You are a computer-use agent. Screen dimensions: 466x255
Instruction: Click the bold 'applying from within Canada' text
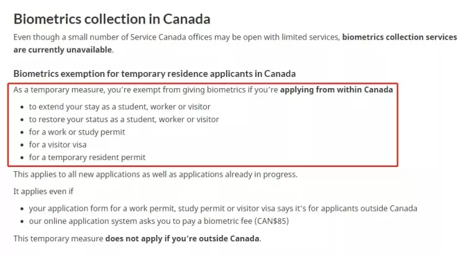(x=336, y=89)
